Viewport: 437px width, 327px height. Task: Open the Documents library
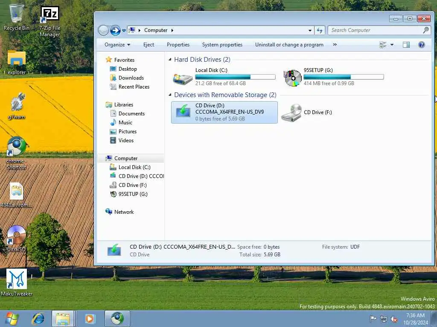click(x=131, y=113)
